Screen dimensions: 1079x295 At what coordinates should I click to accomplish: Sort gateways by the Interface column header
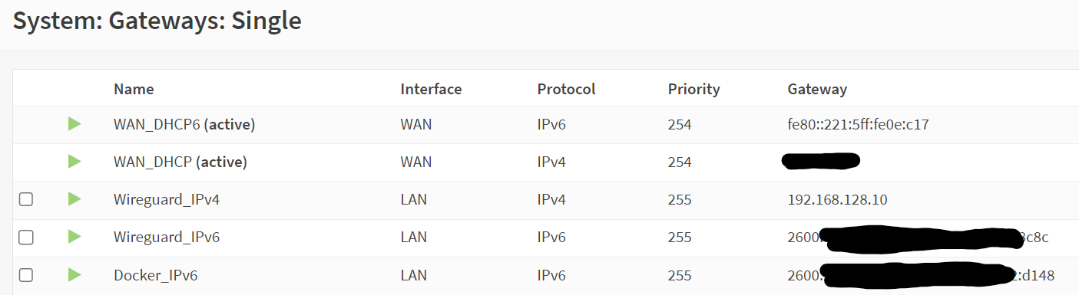click(431, 89)
